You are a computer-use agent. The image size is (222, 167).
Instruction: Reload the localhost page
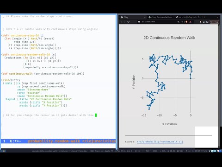[128, 22]
